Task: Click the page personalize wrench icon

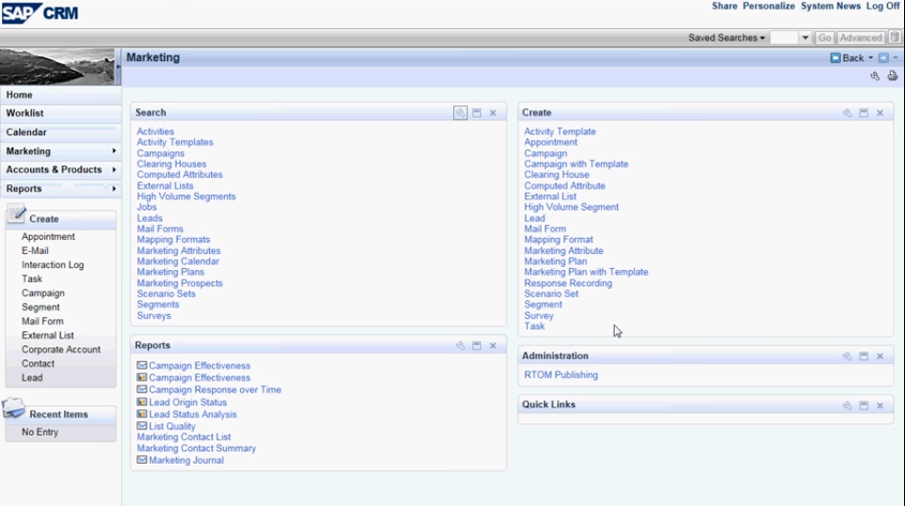Action: click(x=875, y=76)
